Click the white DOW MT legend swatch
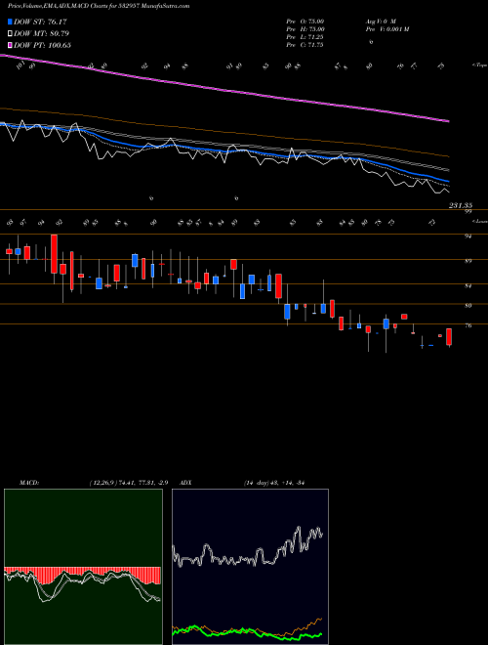 point(10,33)
